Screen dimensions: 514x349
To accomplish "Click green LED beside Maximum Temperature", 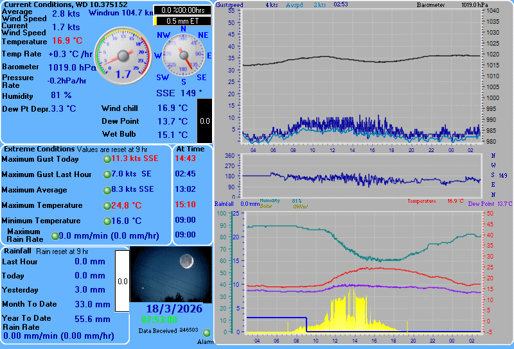I will pos(107,206).
